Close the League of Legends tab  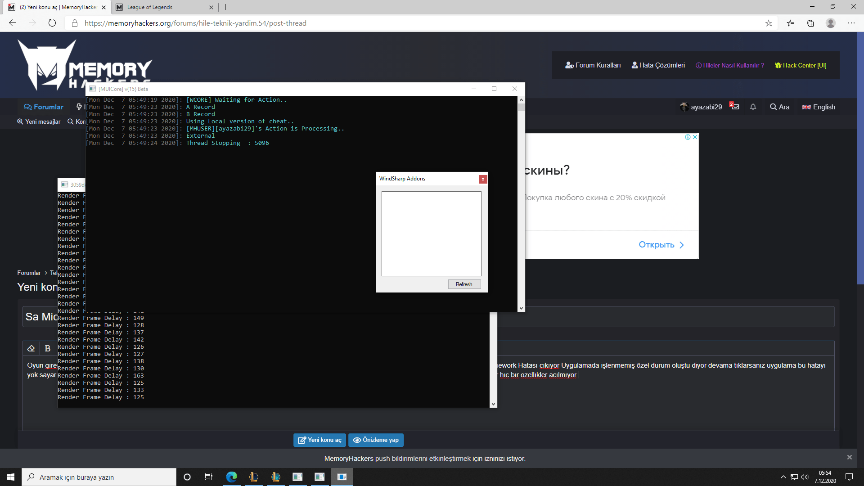click(211, 7)
